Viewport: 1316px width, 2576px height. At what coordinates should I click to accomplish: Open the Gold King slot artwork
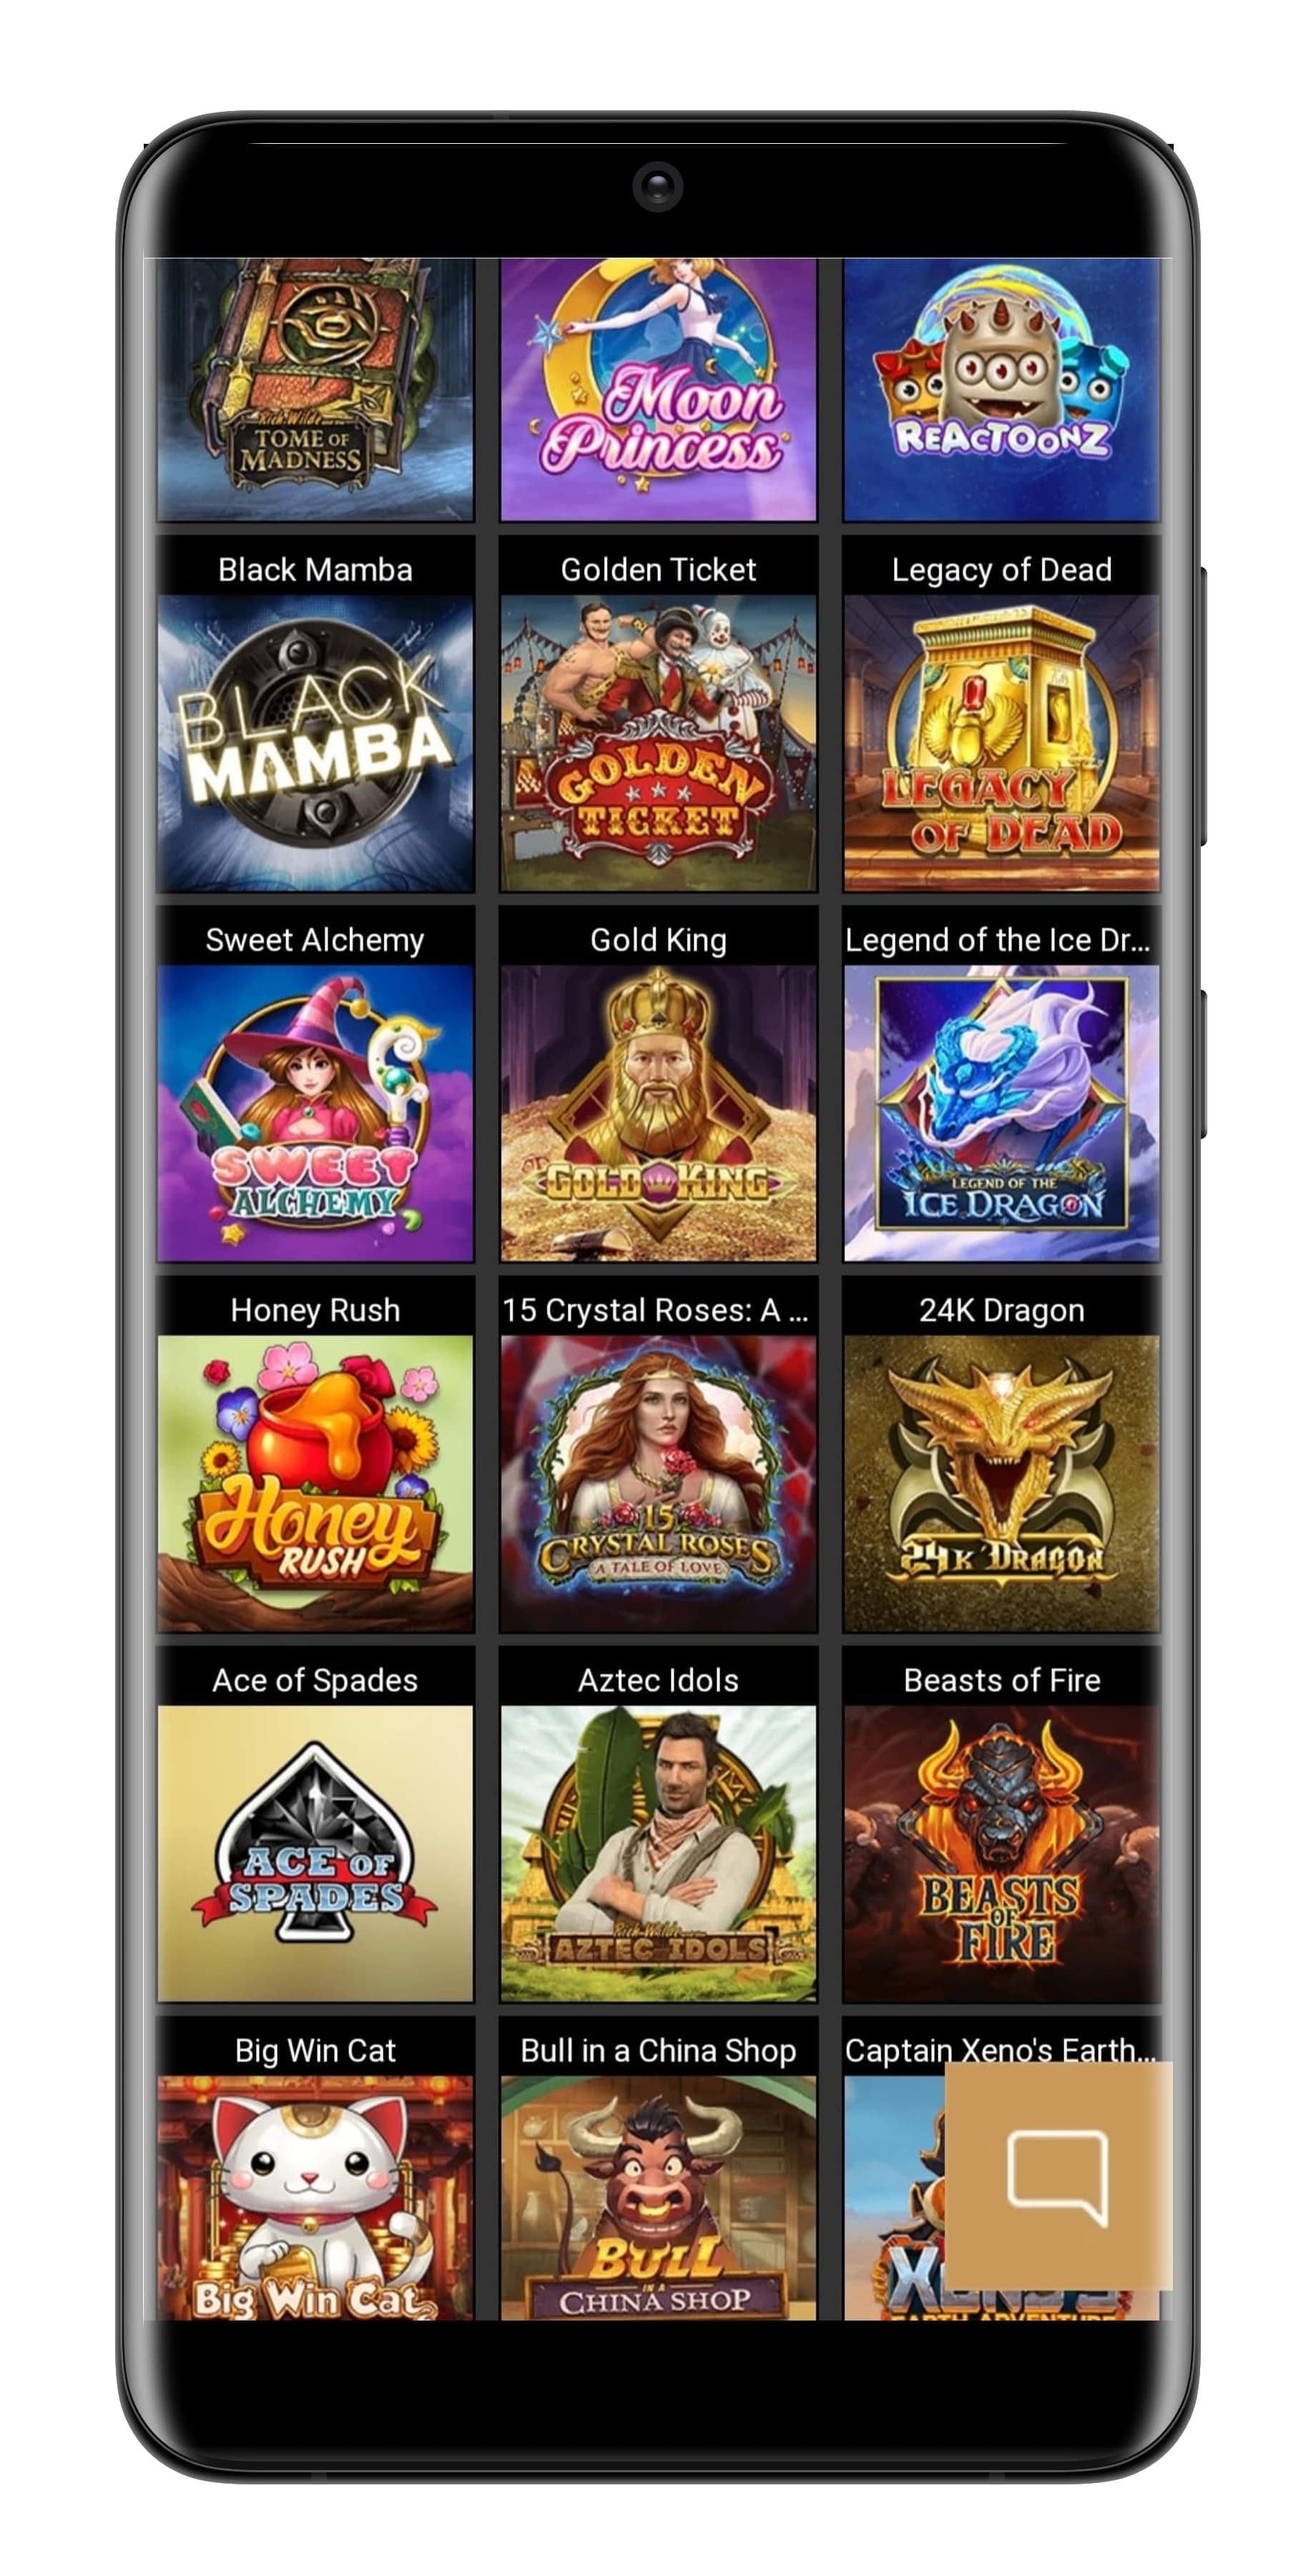657,1113
